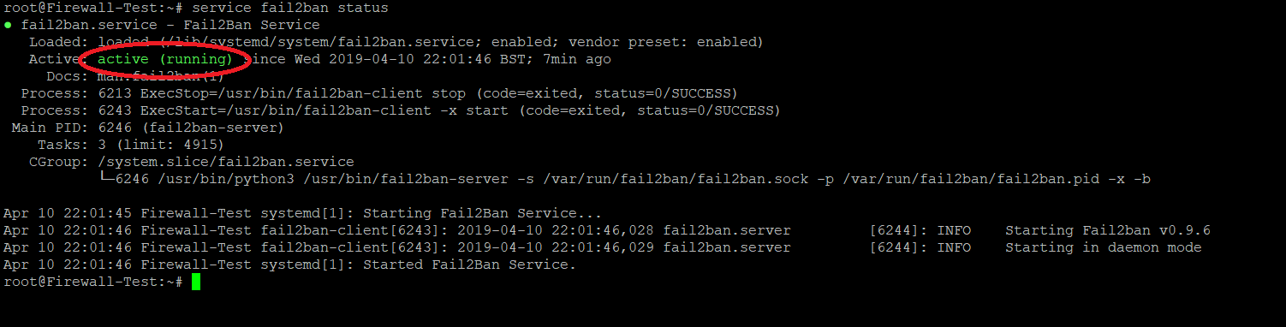Click the green terminal cursor block
The height and width of the screenshot is (327, 1286).
coord(196,282)
